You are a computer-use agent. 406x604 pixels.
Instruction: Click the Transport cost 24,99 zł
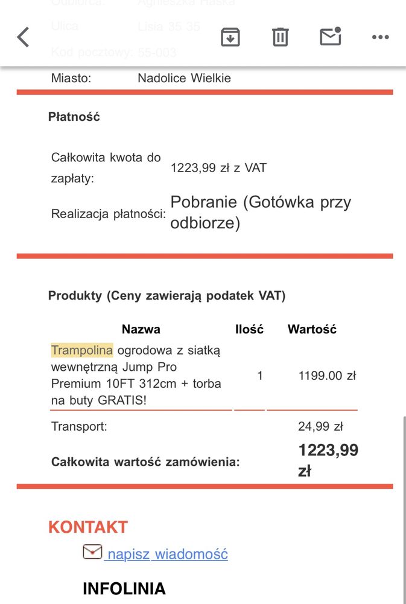click(x=320, y=426)
